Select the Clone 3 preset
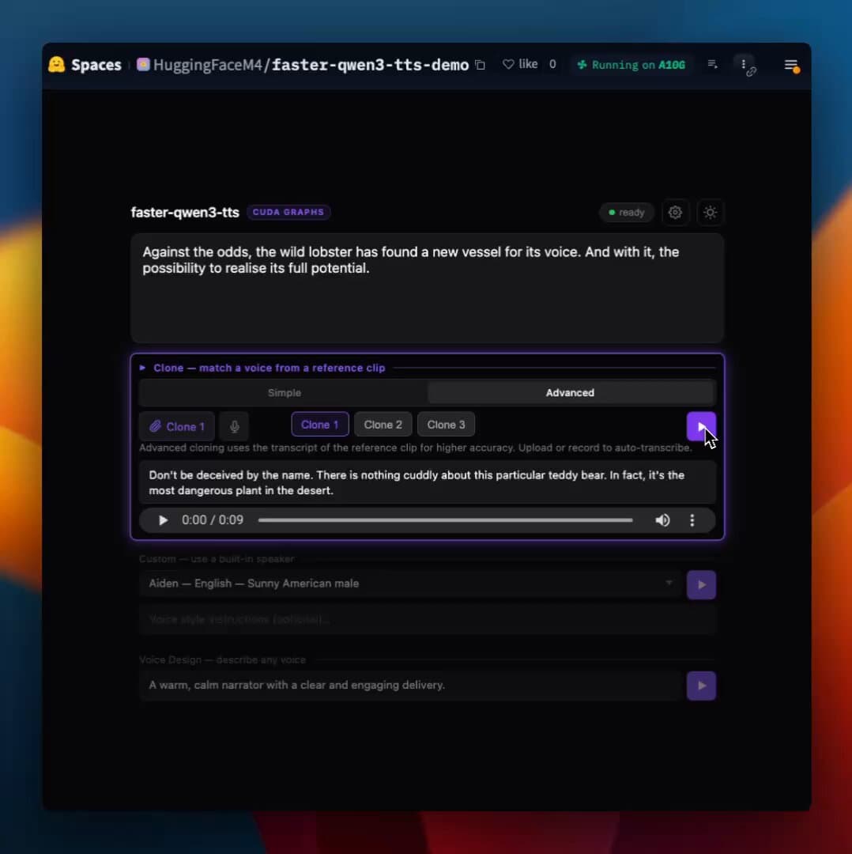Screen dimensions: 852x854 pos(446,425)
